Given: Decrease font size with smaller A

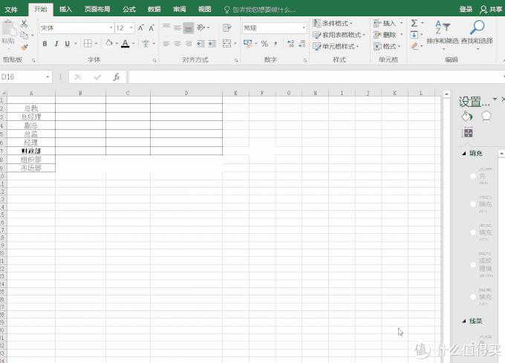Looking at the screenshot, I should [x=151, y=28].
